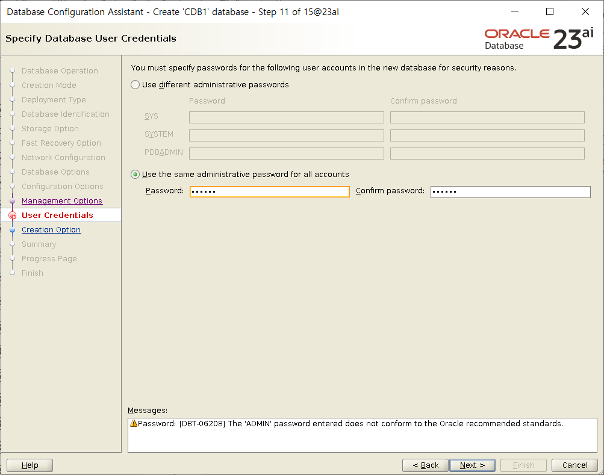Click the SYSTEM confirm password field

coord(487,135)
